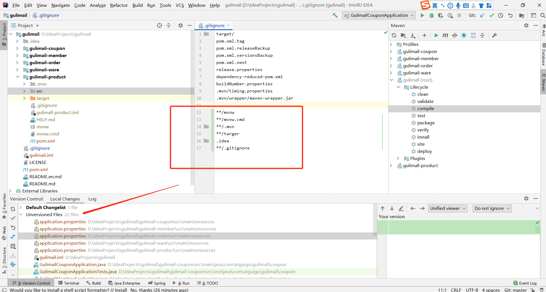
Task: Open the Analyze menu
Action: pos(98,5)
